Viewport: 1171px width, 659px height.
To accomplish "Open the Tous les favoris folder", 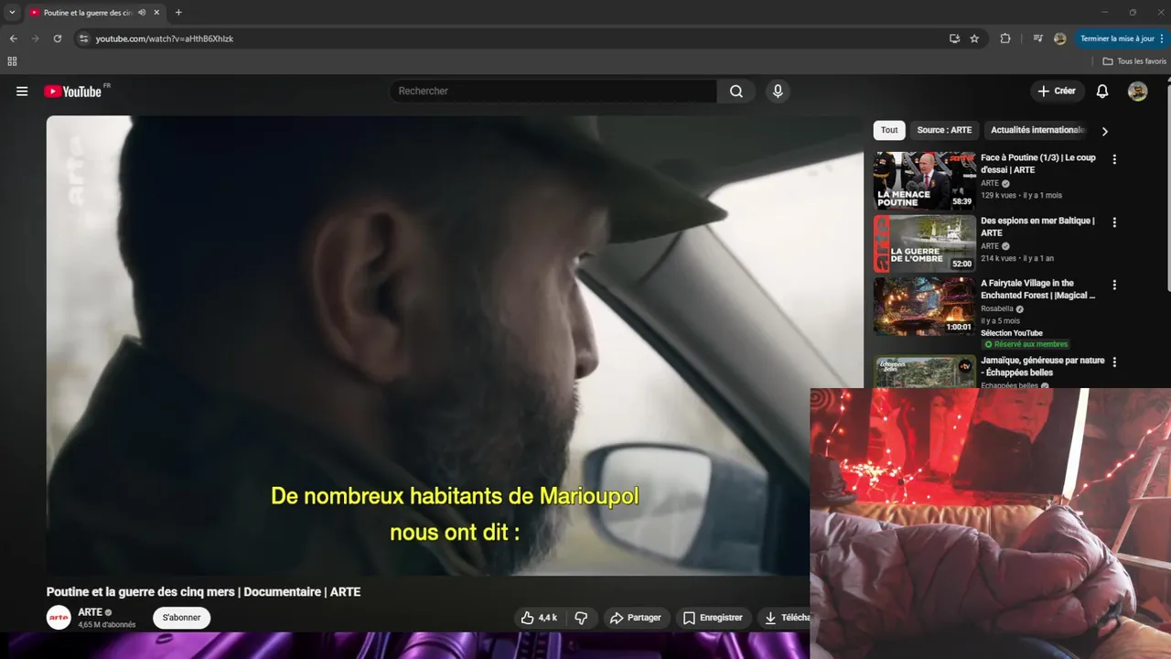I will (1134, 61).
